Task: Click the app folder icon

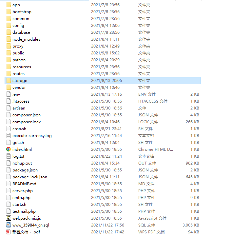Action: point(9,5)
